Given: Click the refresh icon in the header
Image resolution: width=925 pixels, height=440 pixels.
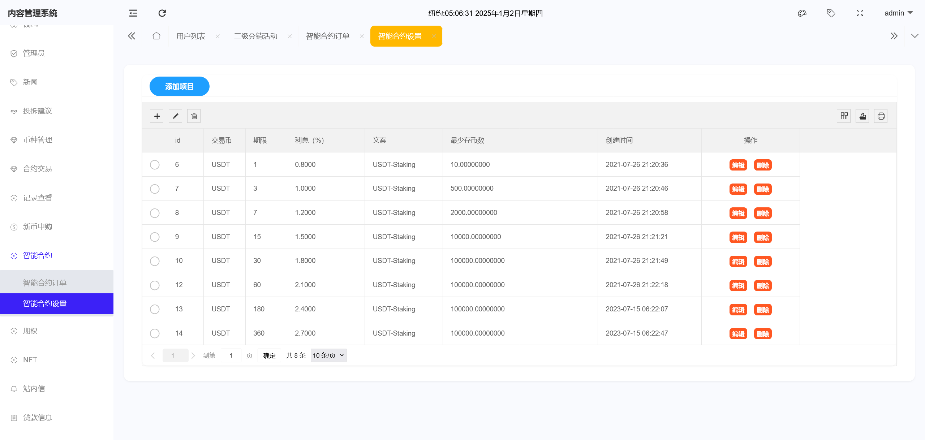Looking at the screenshot, I should click(162, 13).
